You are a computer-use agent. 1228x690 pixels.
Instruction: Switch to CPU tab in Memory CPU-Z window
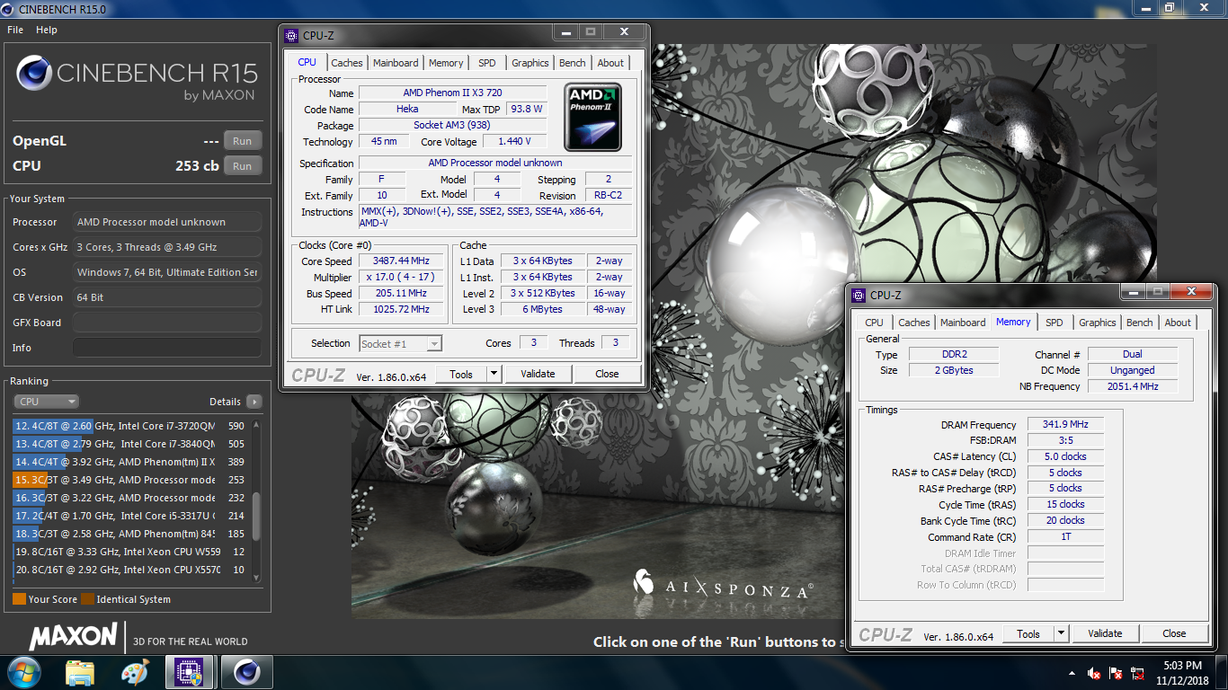(x=874, y=323)
